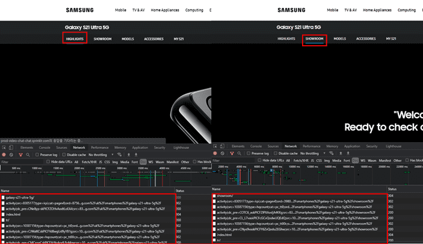This screenshot has width=423, height=244.
Task: Select Manifest filter in right DevTools
Action: point(385,160)
